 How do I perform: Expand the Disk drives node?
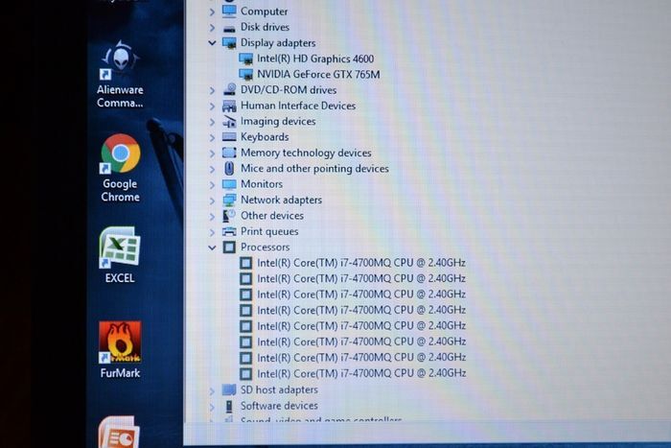point(212,28)
